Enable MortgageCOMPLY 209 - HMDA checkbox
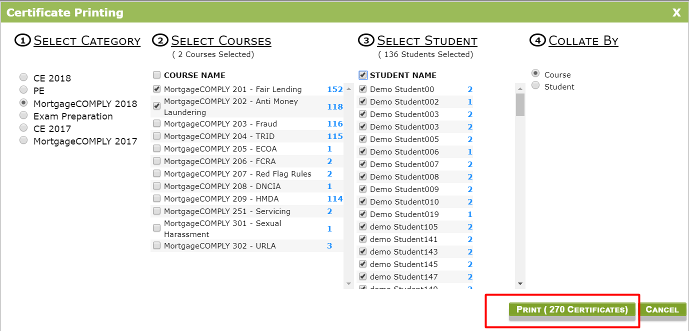This screenshot has width=689, height=331. 157,198
